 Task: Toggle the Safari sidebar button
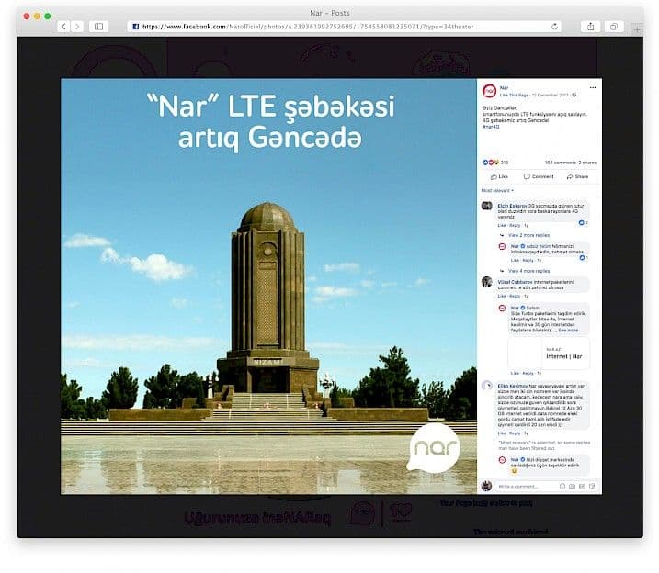pyautogui.click(x=98, y=27)
